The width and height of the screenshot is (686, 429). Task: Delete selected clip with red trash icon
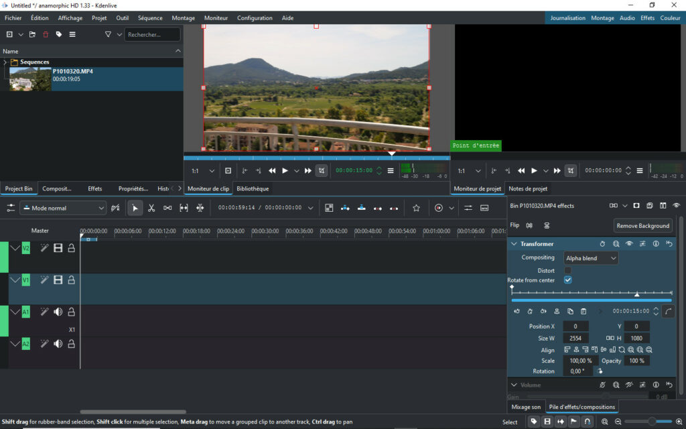coord(46,35)
